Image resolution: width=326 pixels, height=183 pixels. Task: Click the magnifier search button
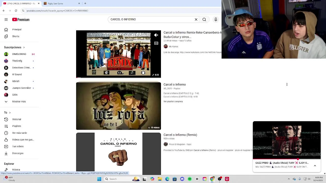point(204,19)
